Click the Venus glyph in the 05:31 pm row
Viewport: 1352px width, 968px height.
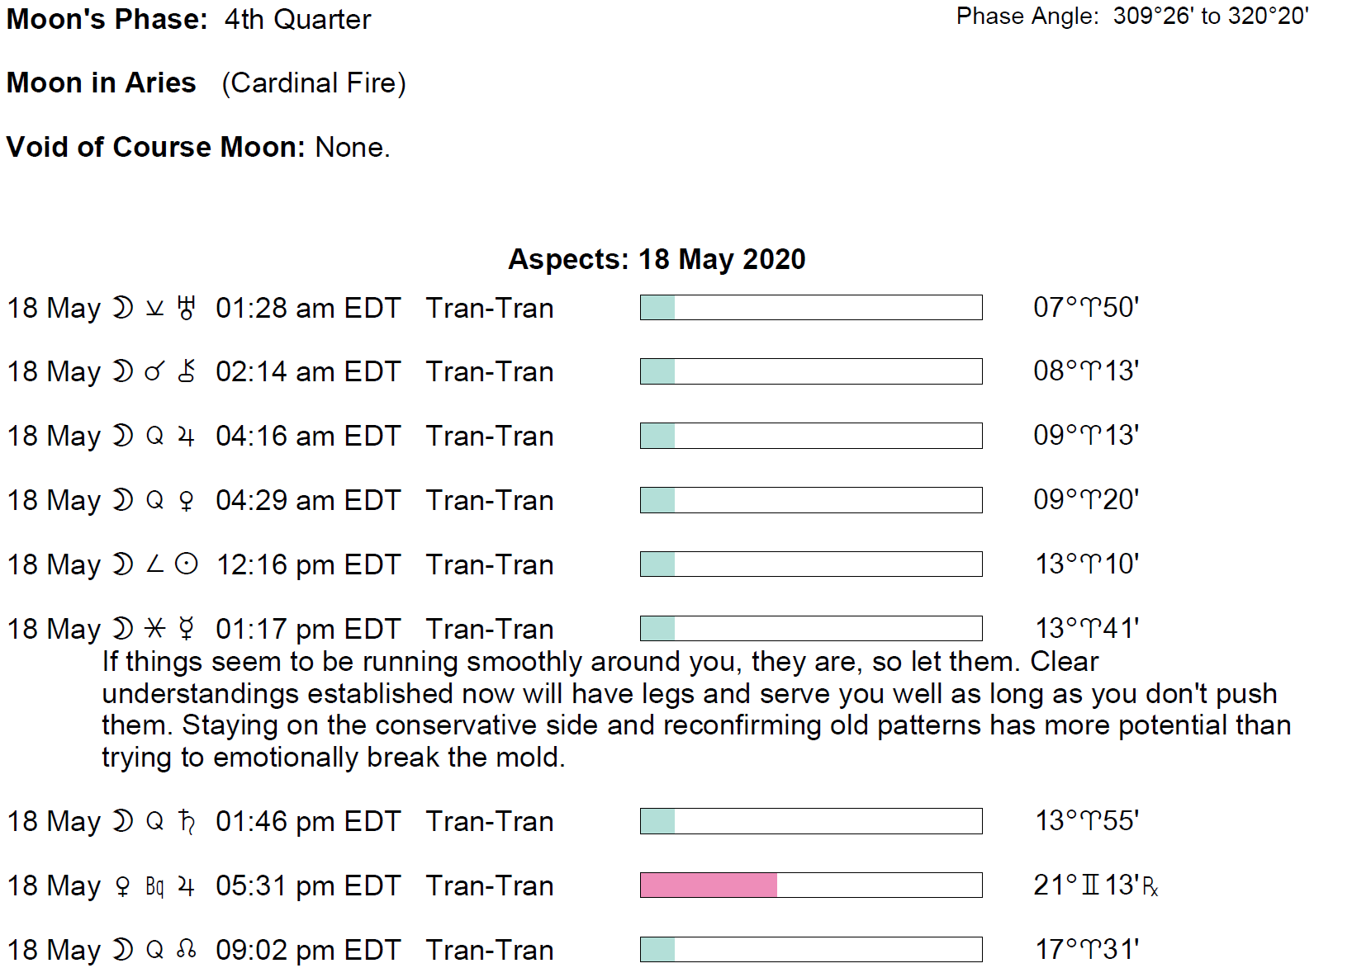point(122,886)
